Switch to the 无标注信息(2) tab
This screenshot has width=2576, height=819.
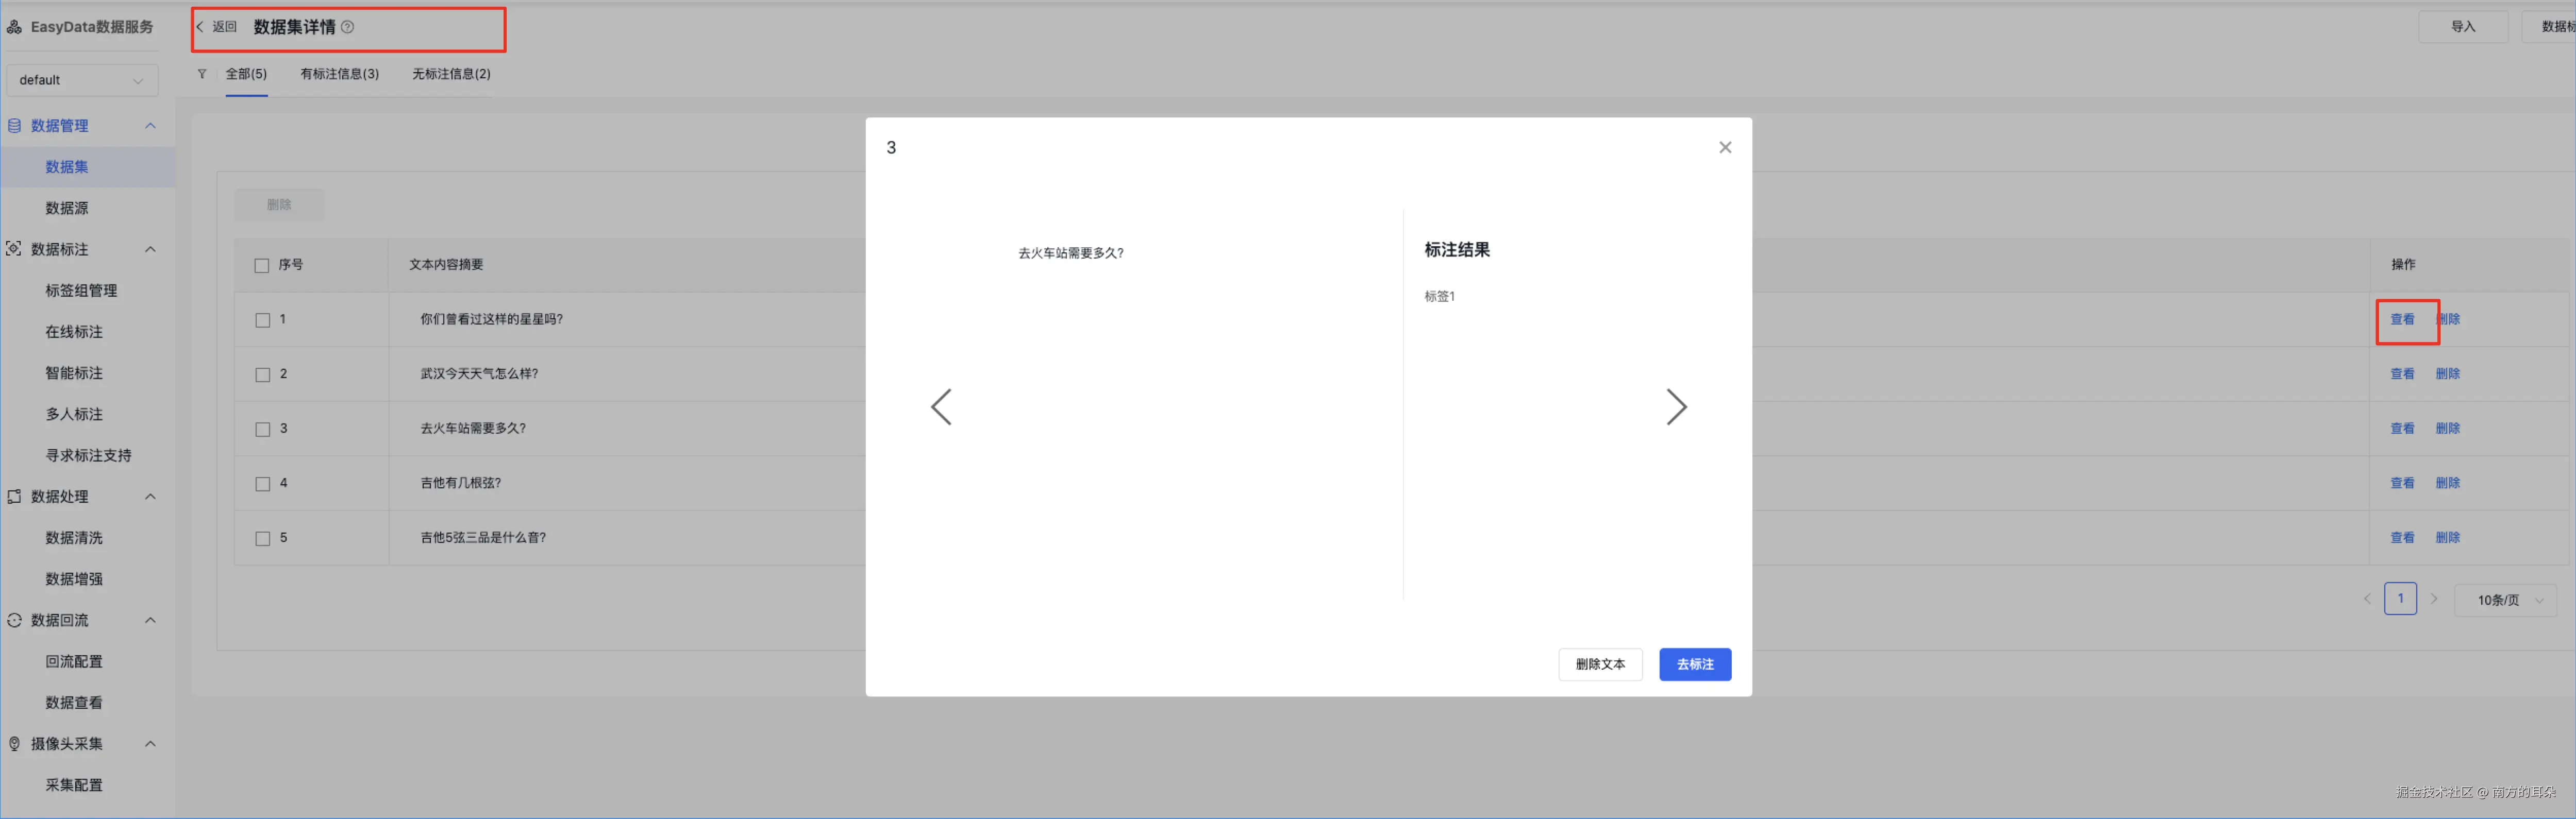[451, 74]
